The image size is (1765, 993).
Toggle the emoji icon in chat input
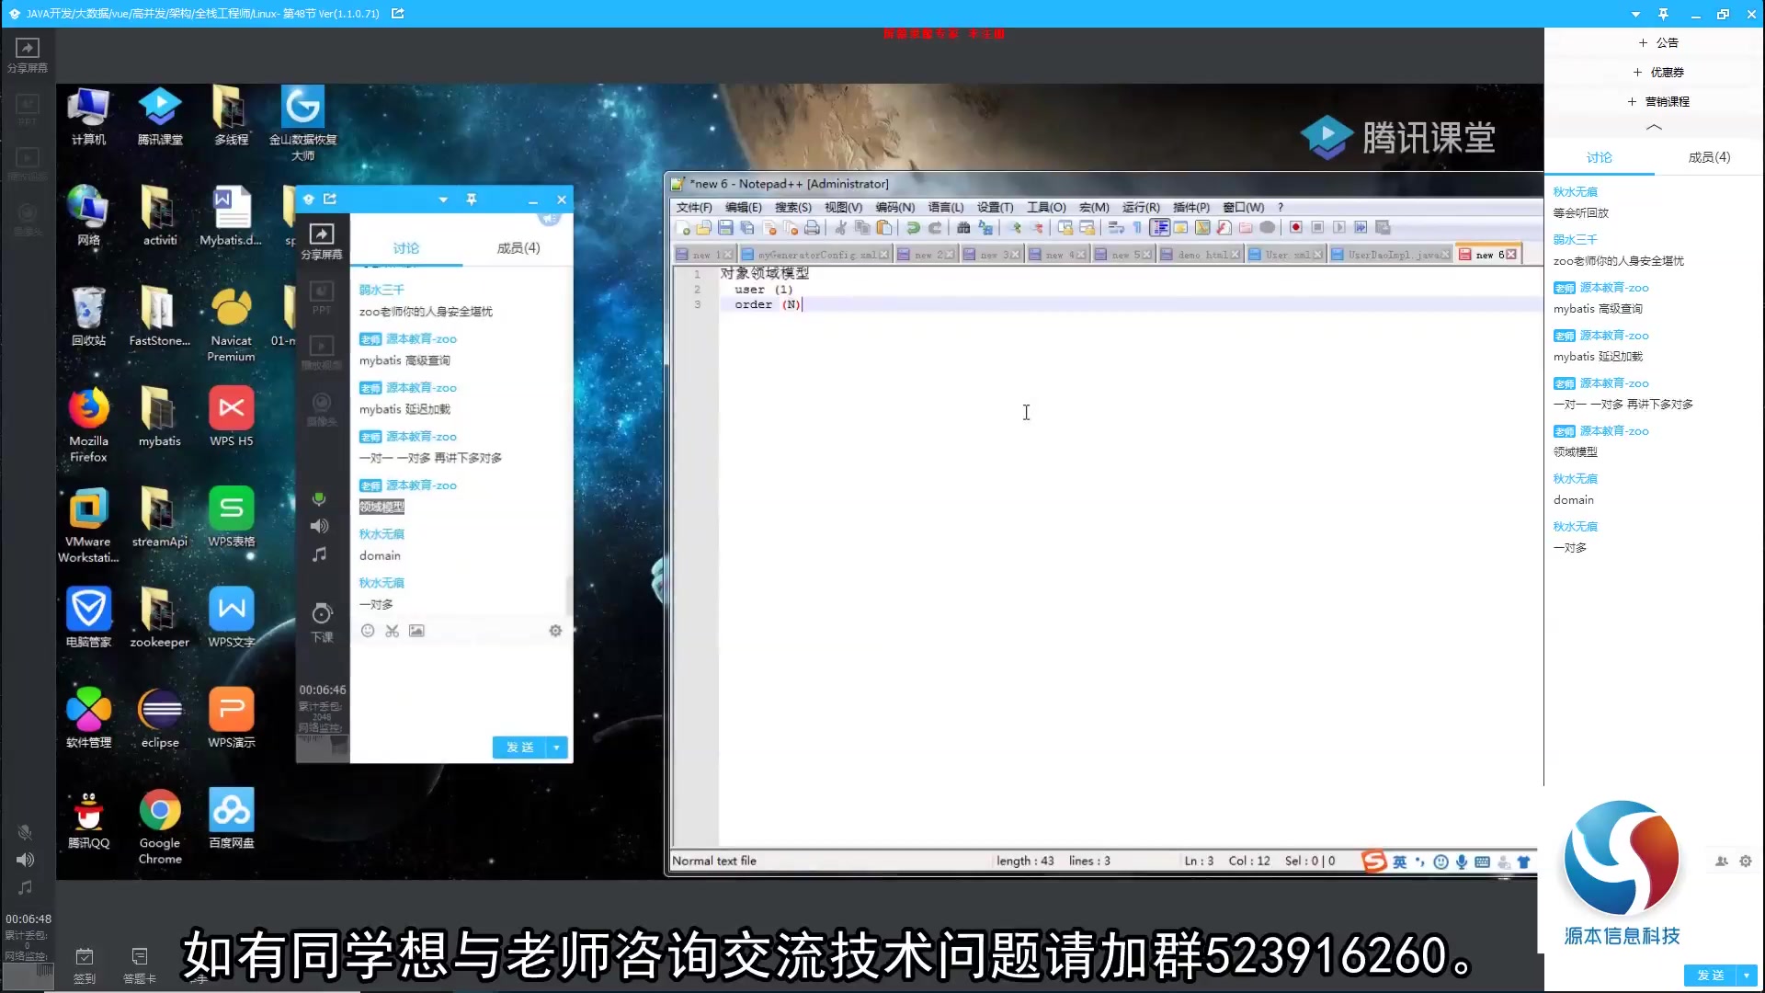[x=369, y=631]
